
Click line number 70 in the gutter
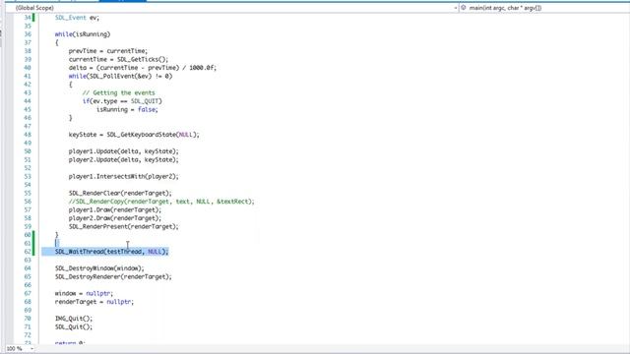[28, 319]
